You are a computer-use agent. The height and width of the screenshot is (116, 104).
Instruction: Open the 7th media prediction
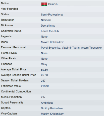pos(43,97)
